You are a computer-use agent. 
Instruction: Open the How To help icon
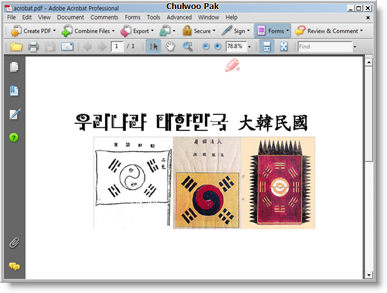tap(14, 137)
